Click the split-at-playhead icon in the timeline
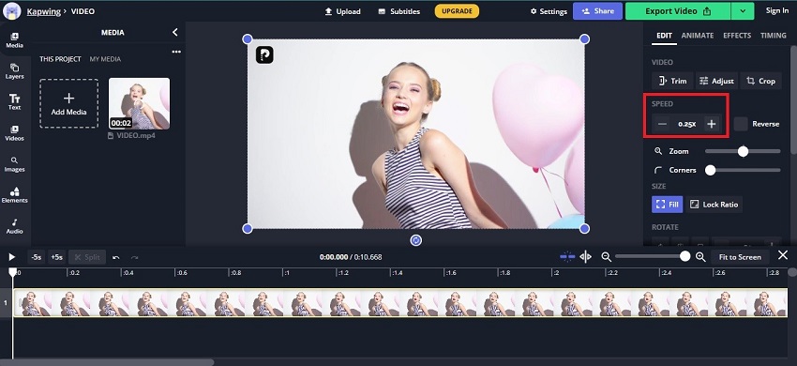 [585, 257]
